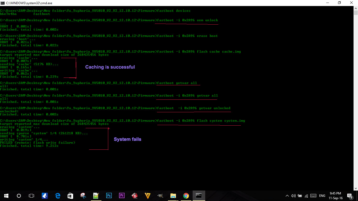Open the volume control in system tray
This screenshot has height=201, width=358.
tap(294, 196)
